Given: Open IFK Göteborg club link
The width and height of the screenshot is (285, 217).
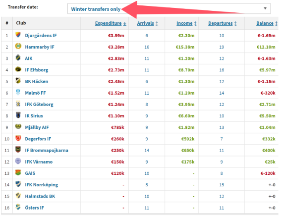Looking at the screenshot, I should [x=39, y=105].
